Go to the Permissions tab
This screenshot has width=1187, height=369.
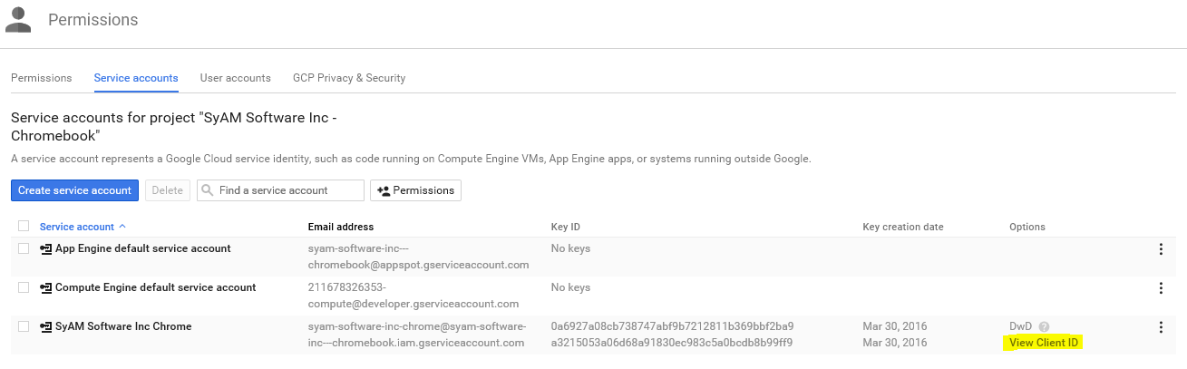[x=42, y=78]
